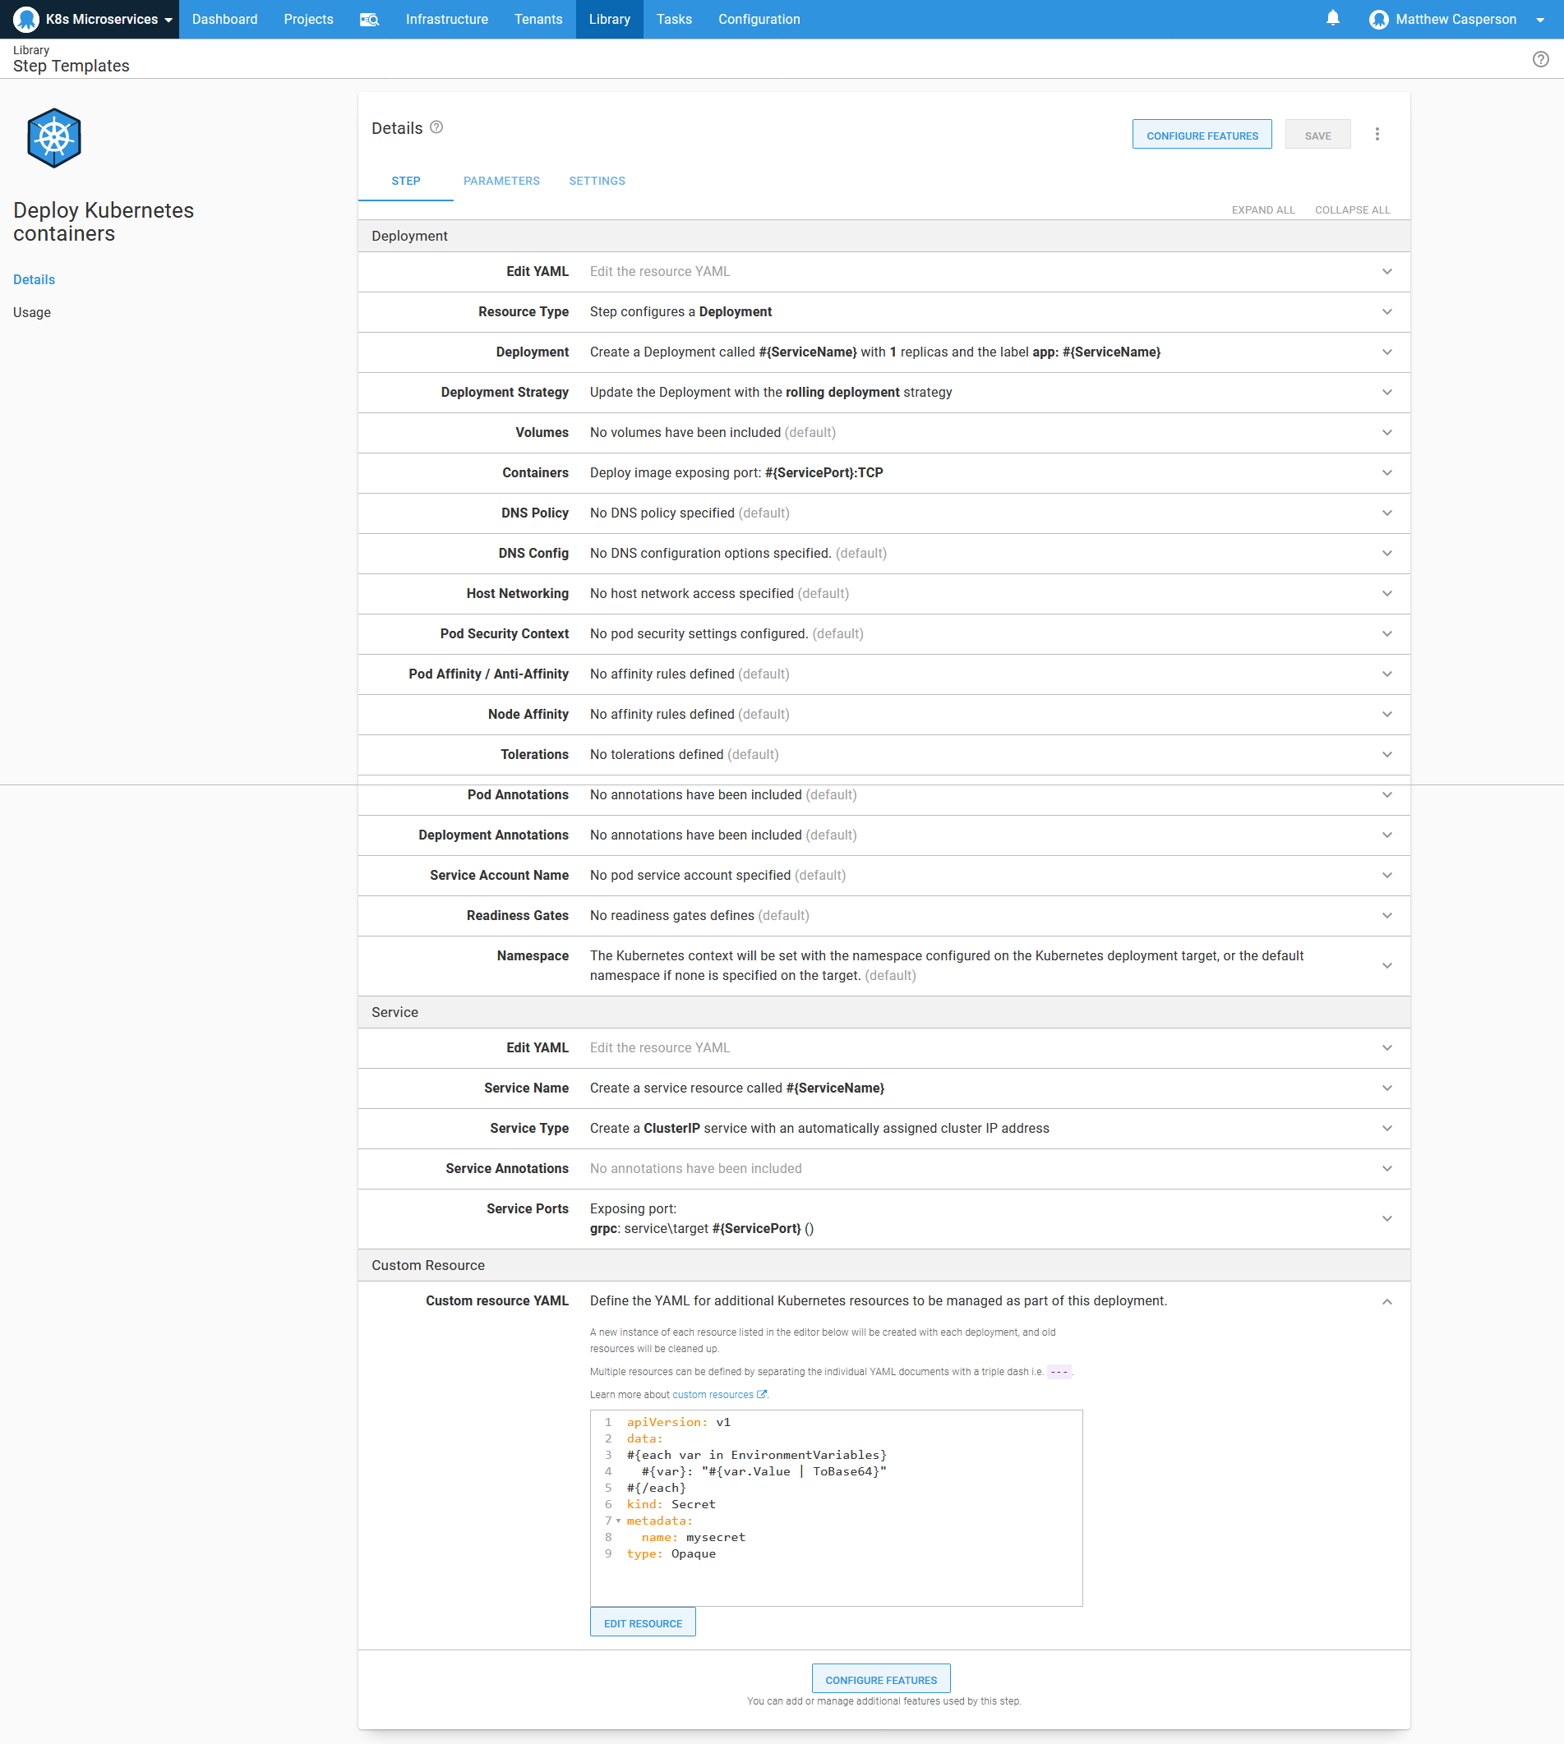Expand the Deployment Strategy row

pos(1386,393)
